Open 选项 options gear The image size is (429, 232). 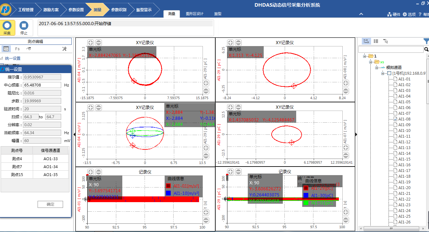point(409,14)
